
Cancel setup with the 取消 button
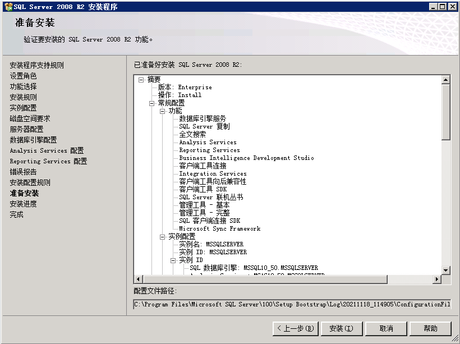(386, 328)
